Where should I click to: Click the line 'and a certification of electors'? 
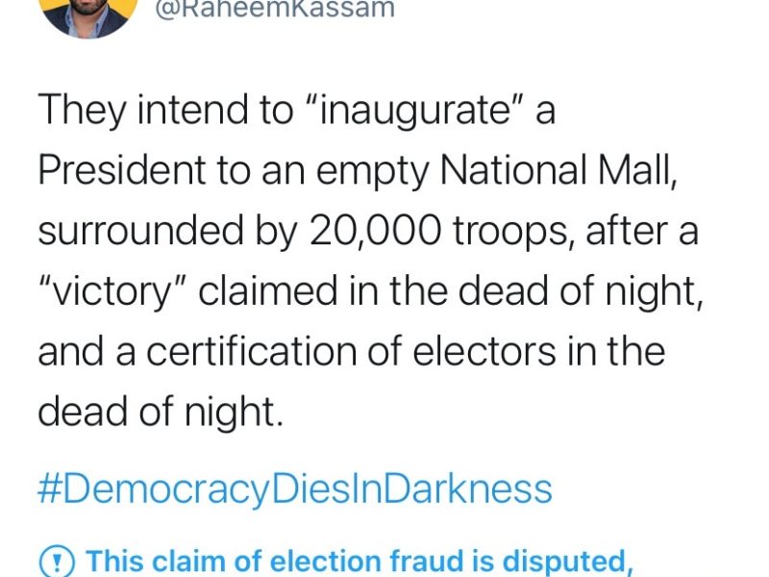pos(351,351)
